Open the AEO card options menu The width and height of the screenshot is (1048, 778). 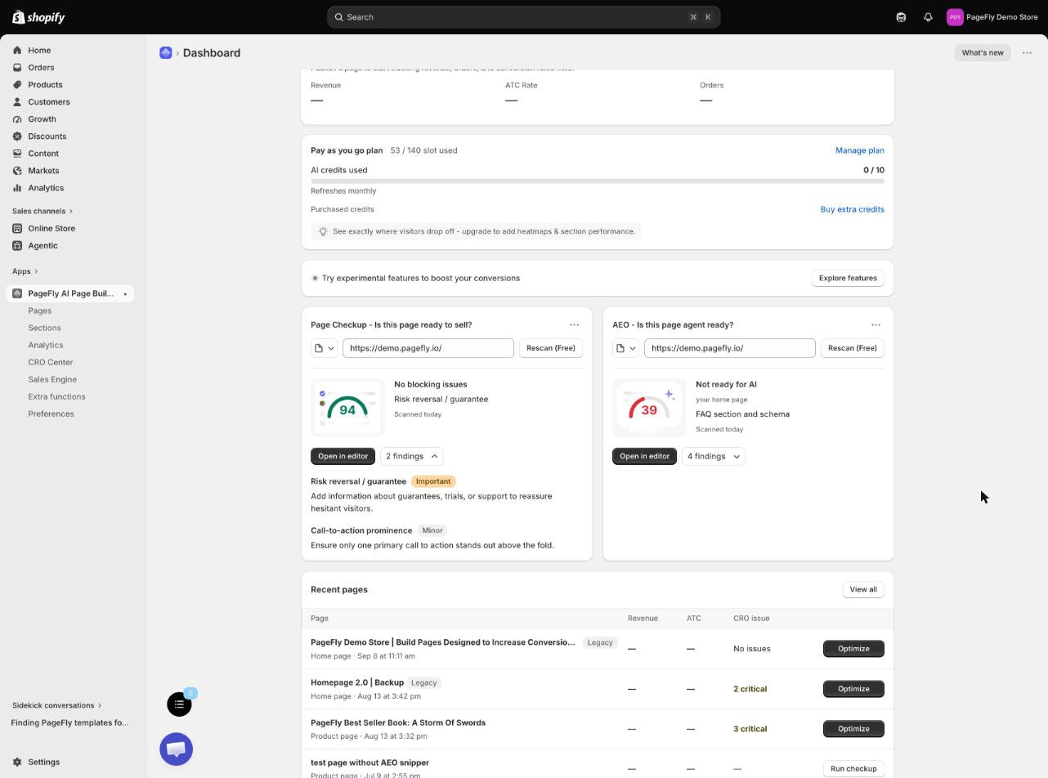point(876,324)
